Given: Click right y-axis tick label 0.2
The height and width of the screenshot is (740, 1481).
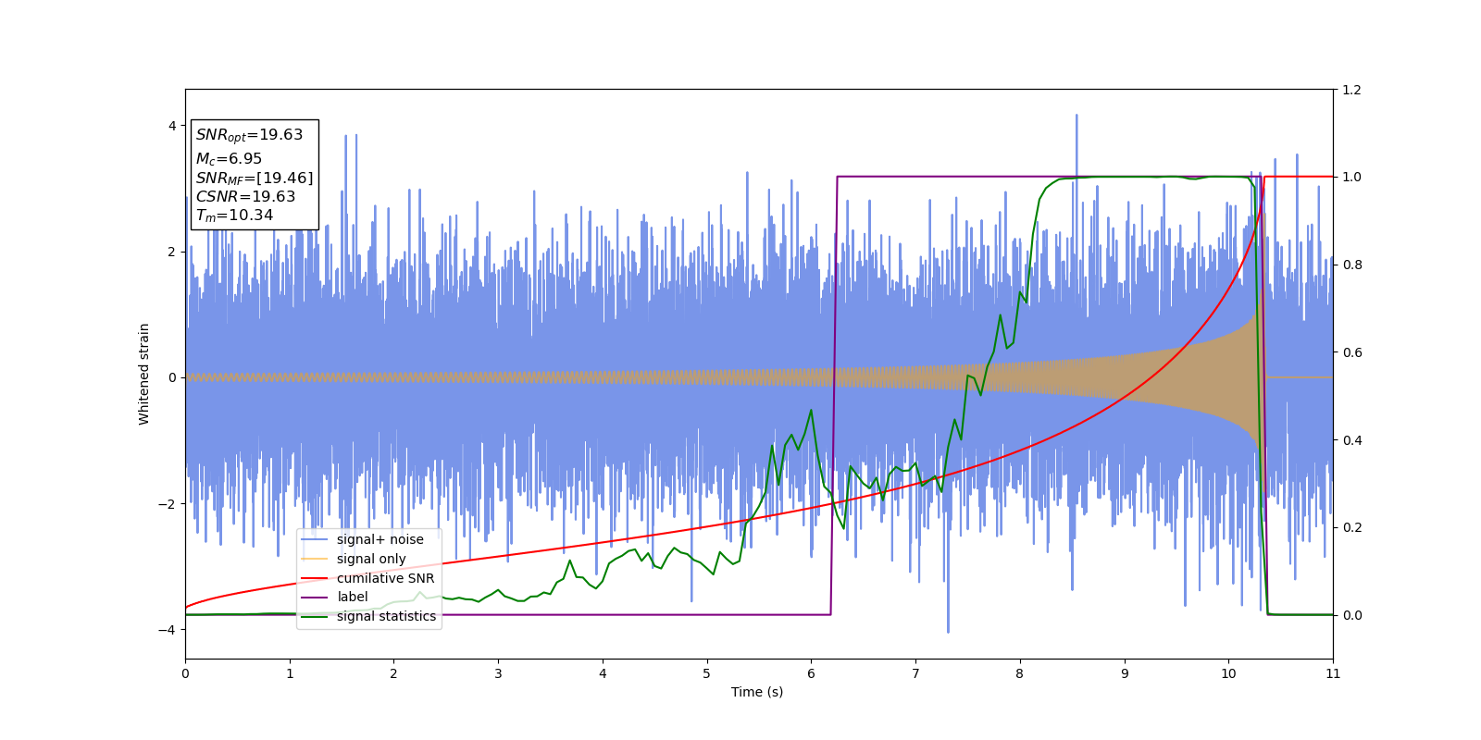Looking at the screenshot, I should tap(1351, 527).
